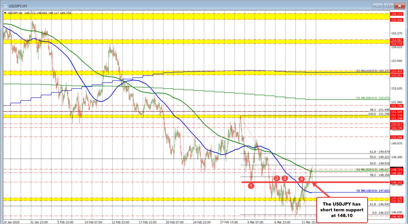The height and width of the screenshot is (224, 408).
Task: Maximize the USDJPY,H1 chart window
Action: (x=389, y=6)
